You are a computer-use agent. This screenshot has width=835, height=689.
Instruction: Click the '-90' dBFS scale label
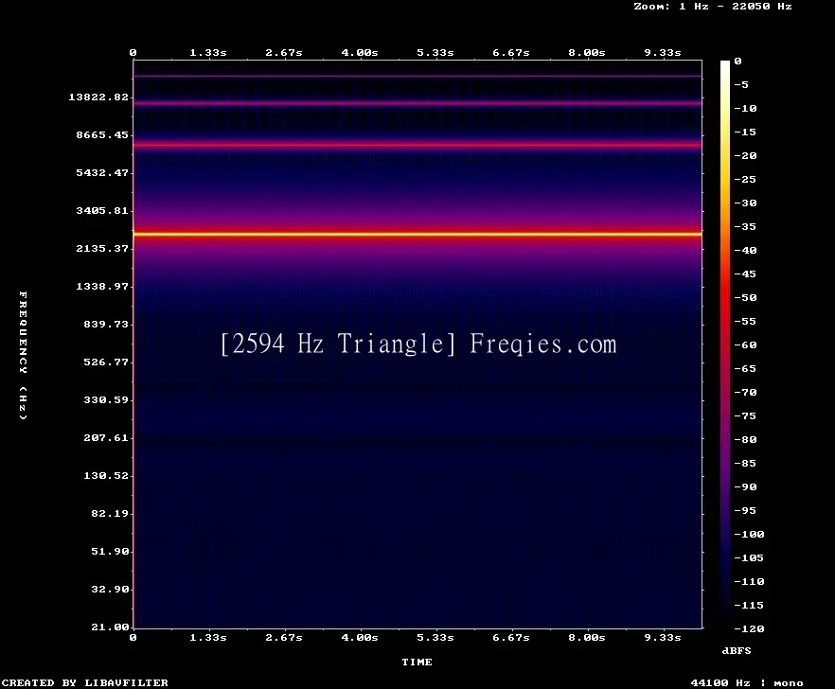tap(745, 486)
